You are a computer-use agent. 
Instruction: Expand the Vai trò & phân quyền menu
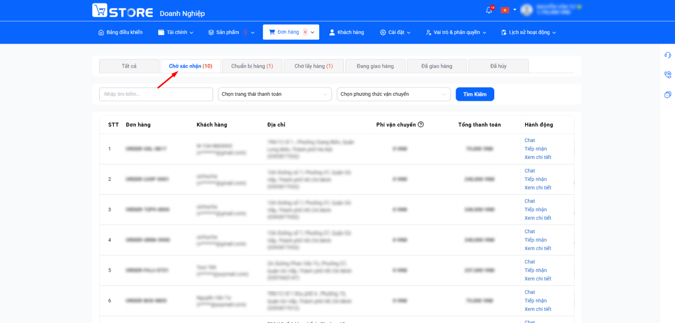click(x=456, y=32)
